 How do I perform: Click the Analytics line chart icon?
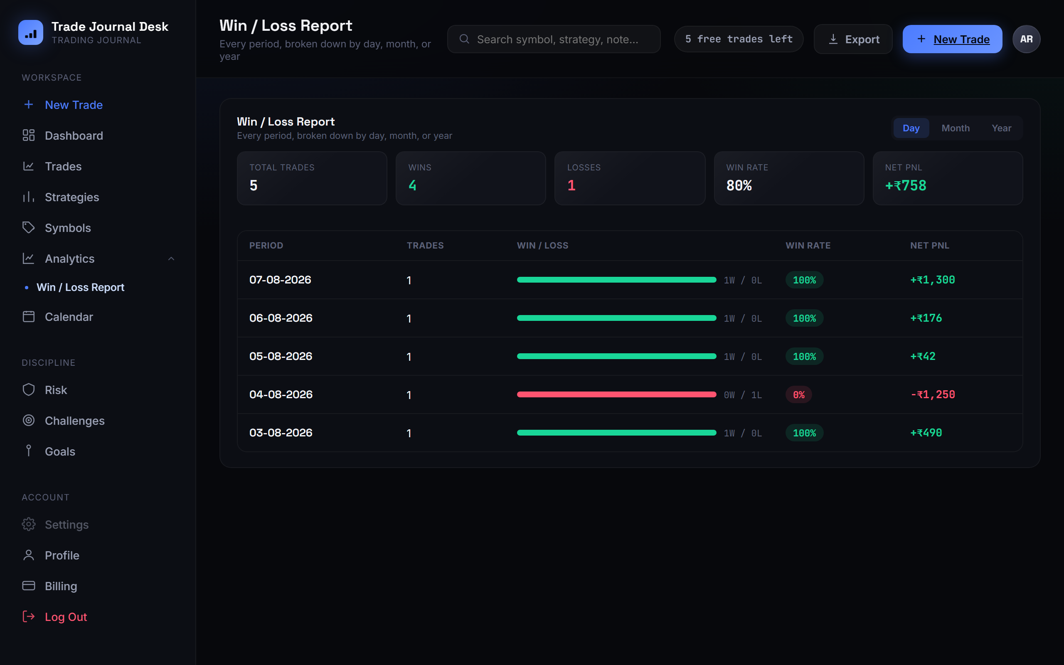pos(29,259)
